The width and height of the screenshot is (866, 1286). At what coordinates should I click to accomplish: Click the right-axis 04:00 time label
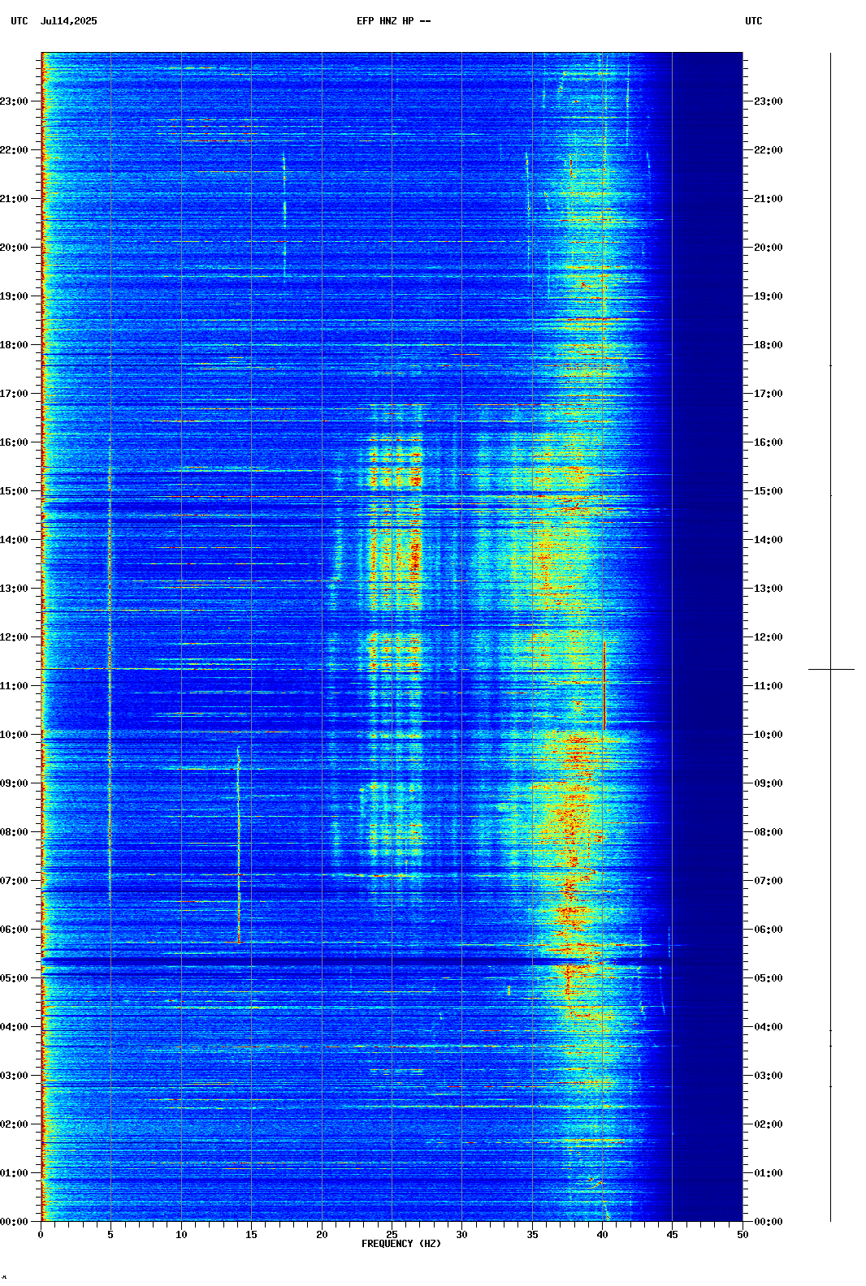point(769,1027)
